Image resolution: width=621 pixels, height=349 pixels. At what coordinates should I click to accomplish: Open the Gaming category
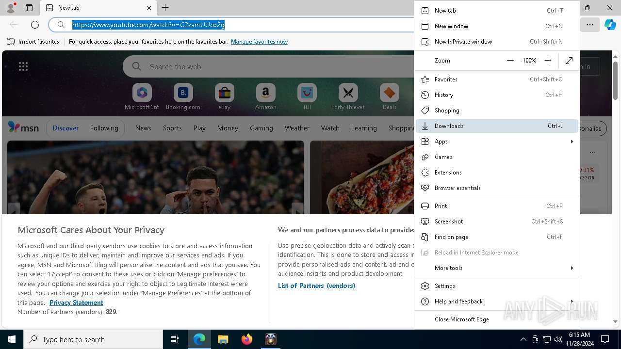tap(261, 128)
